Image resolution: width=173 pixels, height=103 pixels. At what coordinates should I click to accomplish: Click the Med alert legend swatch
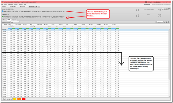[19, 99]
